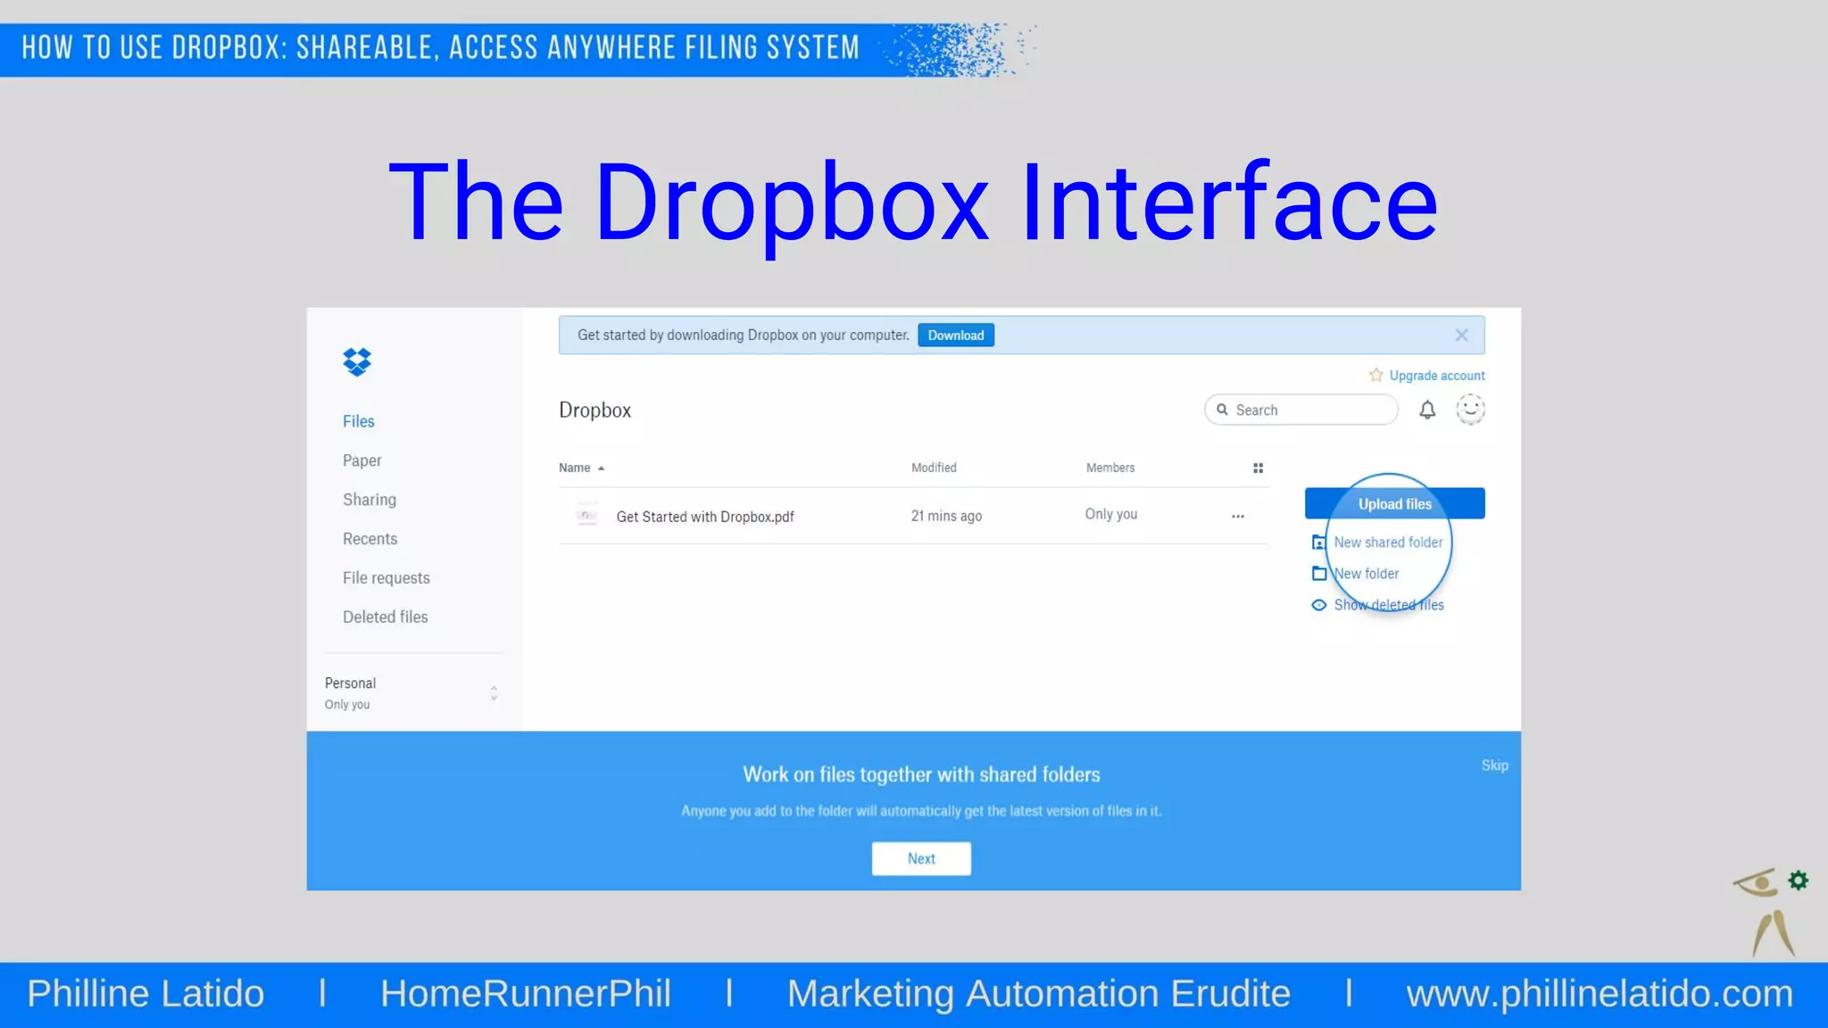1828x1028 pixels.
Task: Open Recents in the sidebar
Action: (x=370, y=539)
